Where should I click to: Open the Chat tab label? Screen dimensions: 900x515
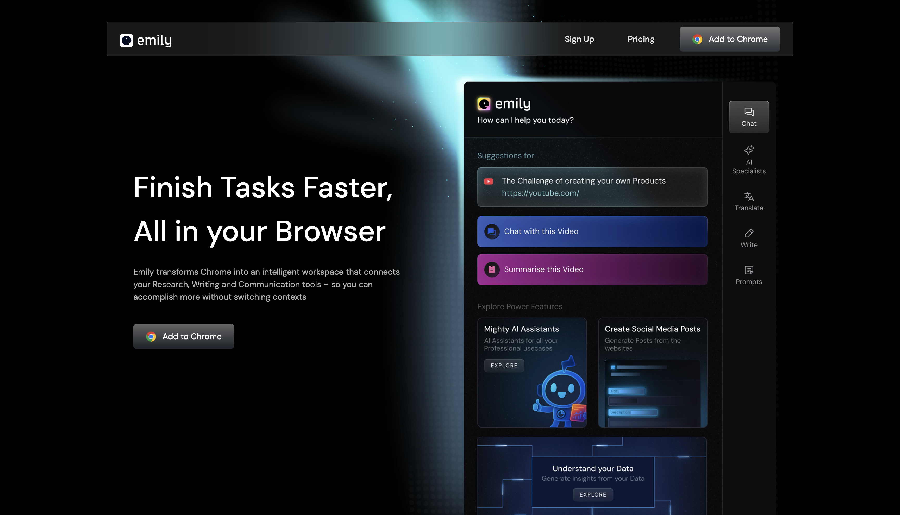749,124
